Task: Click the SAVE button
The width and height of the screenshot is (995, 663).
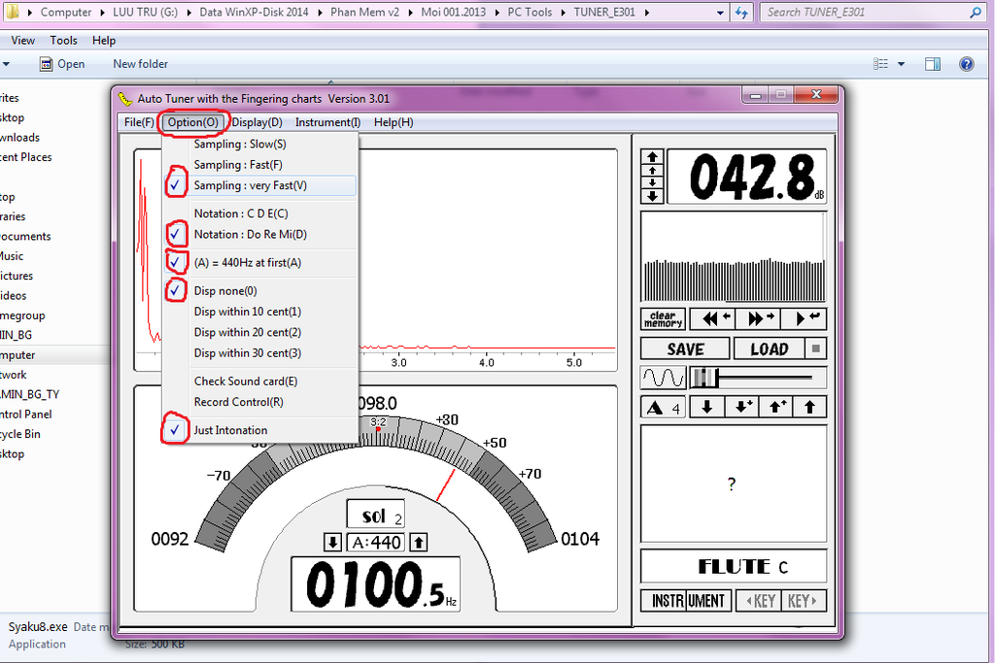Action: tap(685, 348)
